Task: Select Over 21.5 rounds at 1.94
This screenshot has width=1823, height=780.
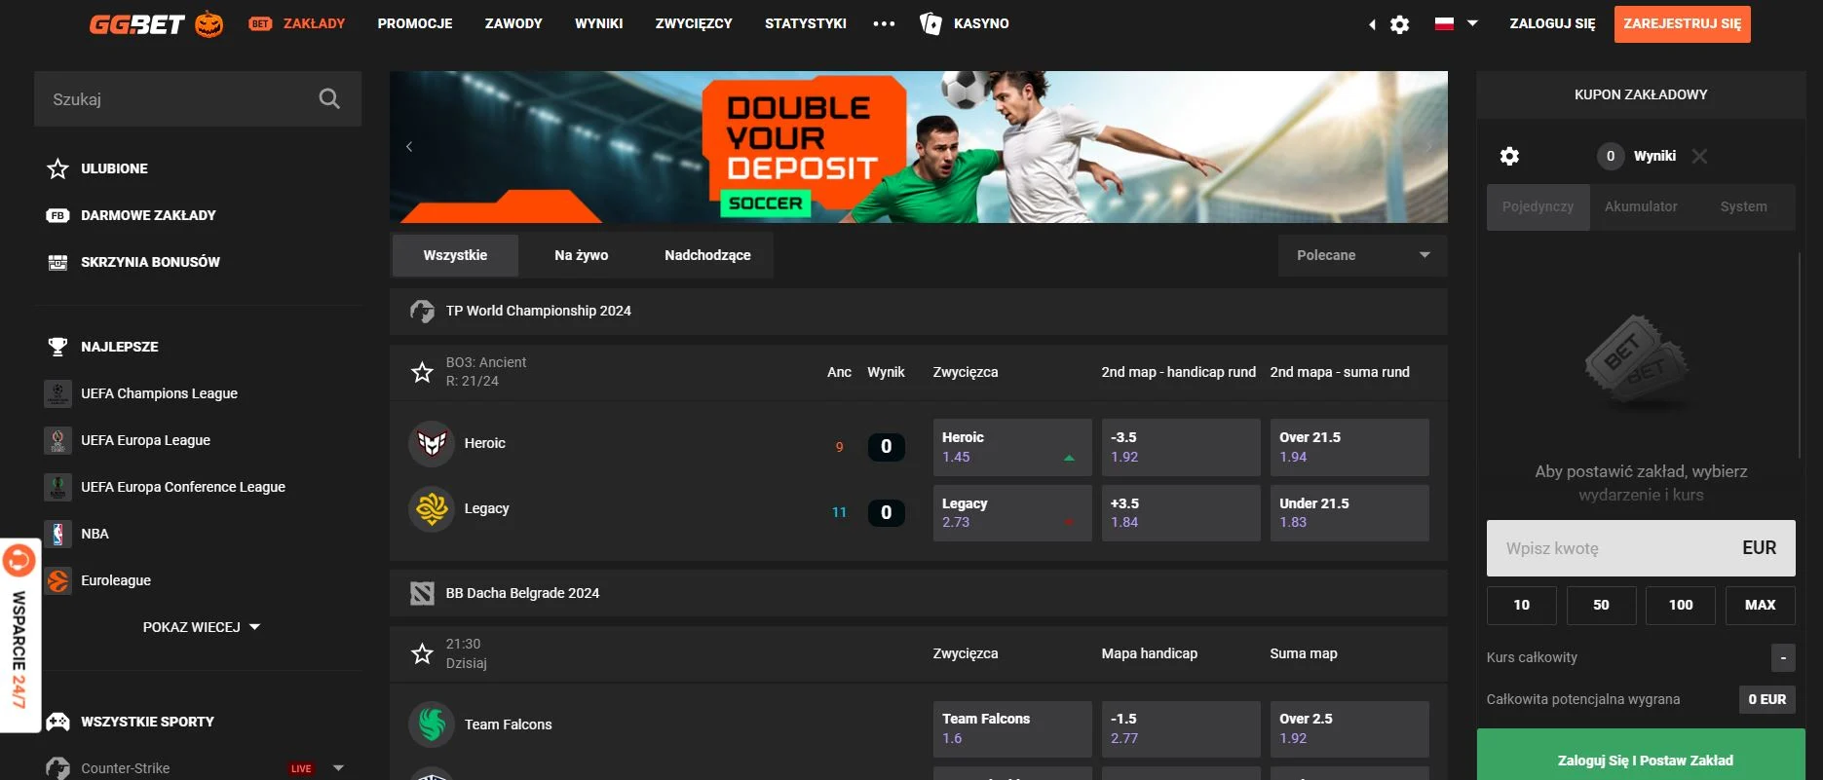Action: [x=1348, y=447]
